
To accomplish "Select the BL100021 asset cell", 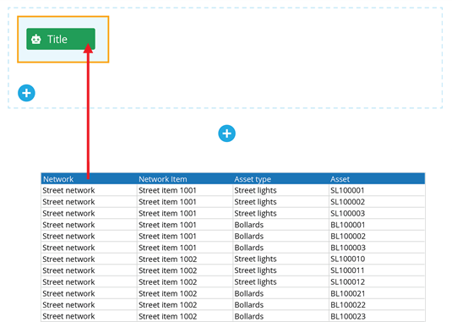I will pos(377,293).
